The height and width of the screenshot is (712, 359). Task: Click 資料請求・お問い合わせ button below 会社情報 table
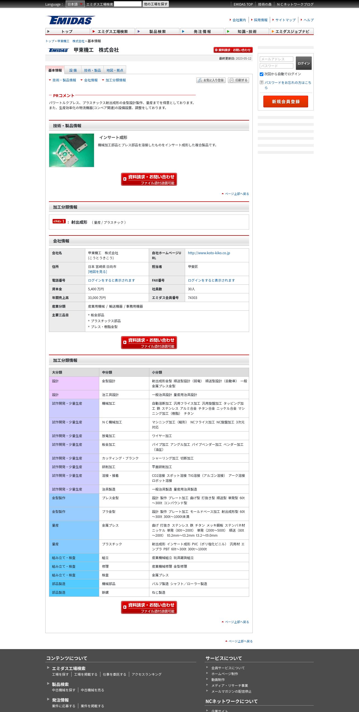coord(149,343)
